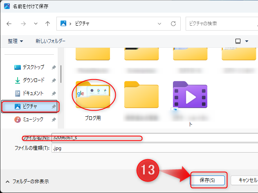Image resolution: width=258 pixels, height=193 pixels.
Task: Collapse folders with フォルダーの非表示
Action: tap(27, 181)
